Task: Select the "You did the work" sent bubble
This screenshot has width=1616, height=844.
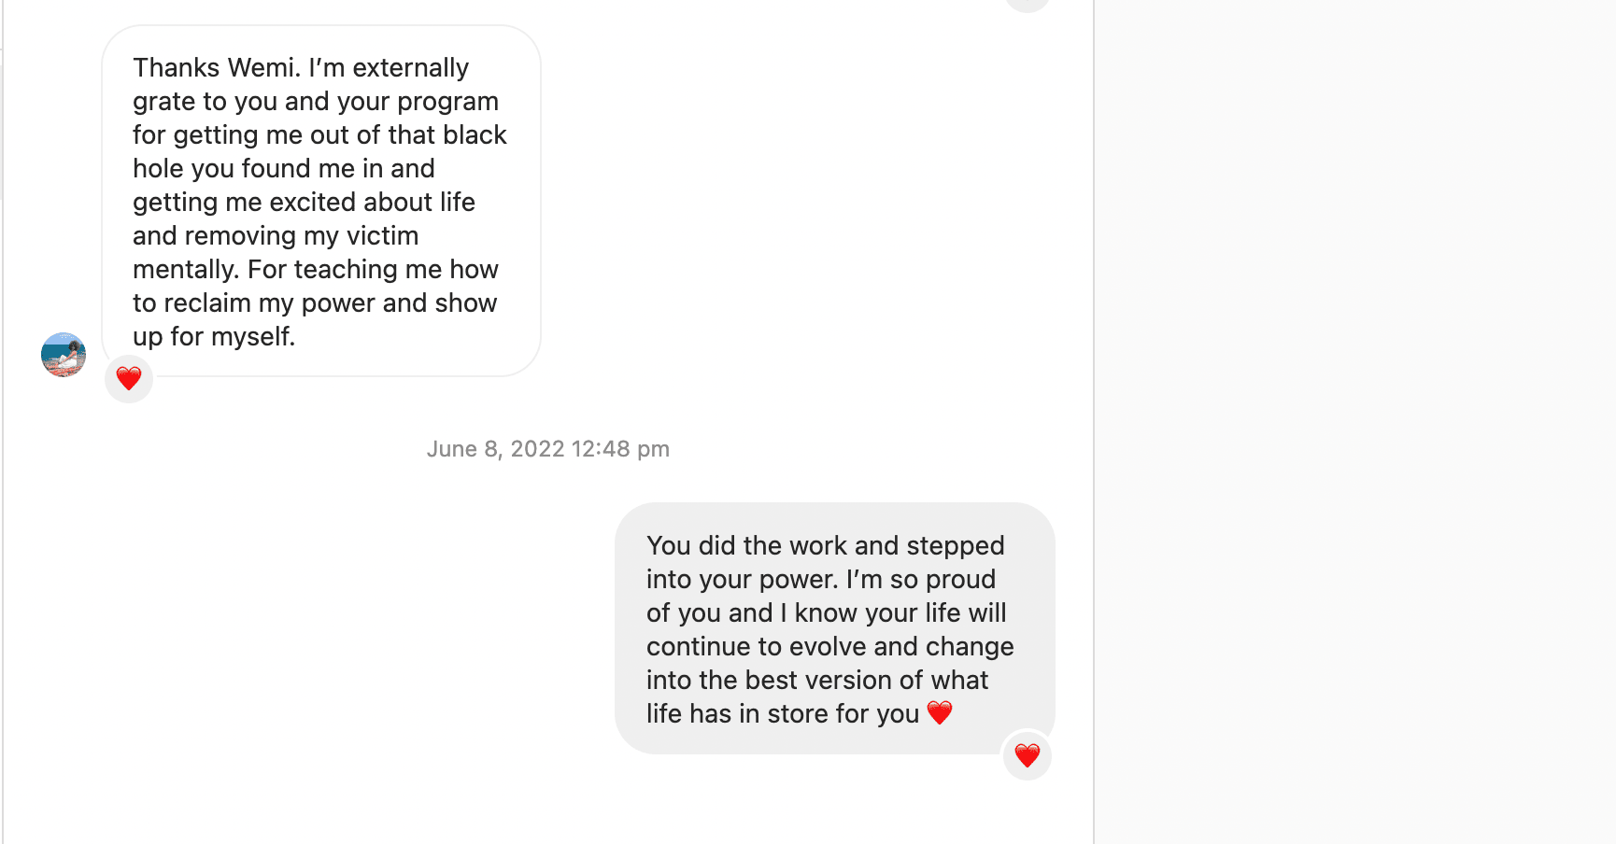Action: tap(834, 628)
